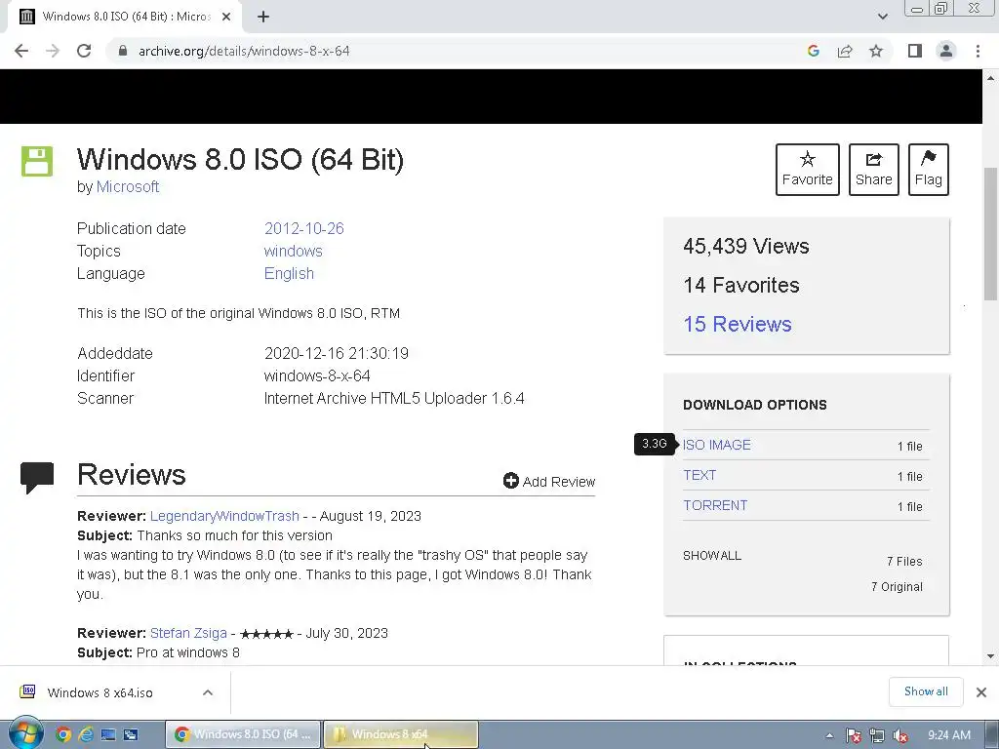Screen dimensions: 999x749
Task: Expand download item options chevron
Action: click(x=208, y=692)
